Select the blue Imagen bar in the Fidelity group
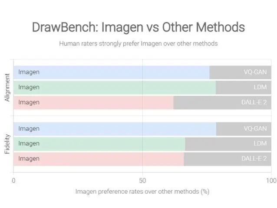Viewport: 277px width, 208px height. [x=115, y=129]
